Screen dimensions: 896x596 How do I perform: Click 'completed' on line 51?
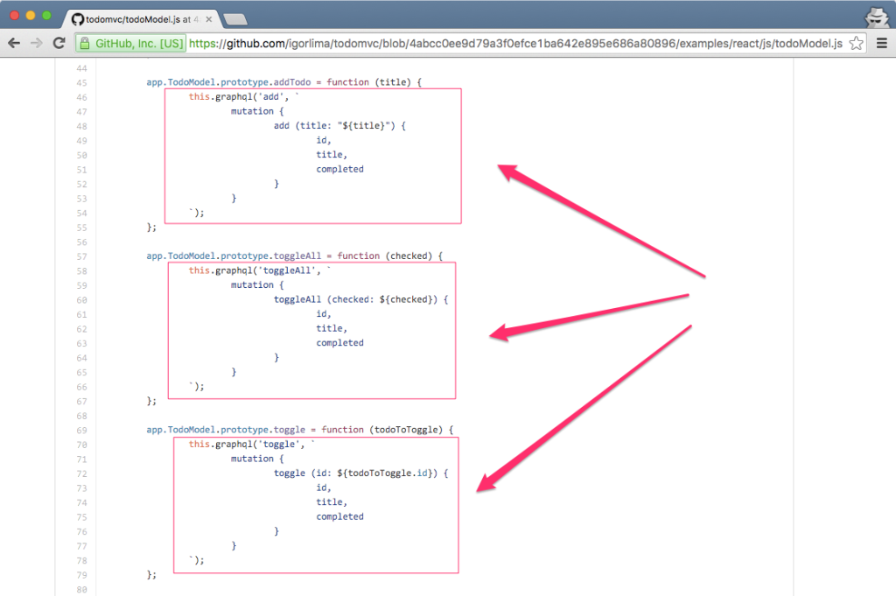(340, 169)
